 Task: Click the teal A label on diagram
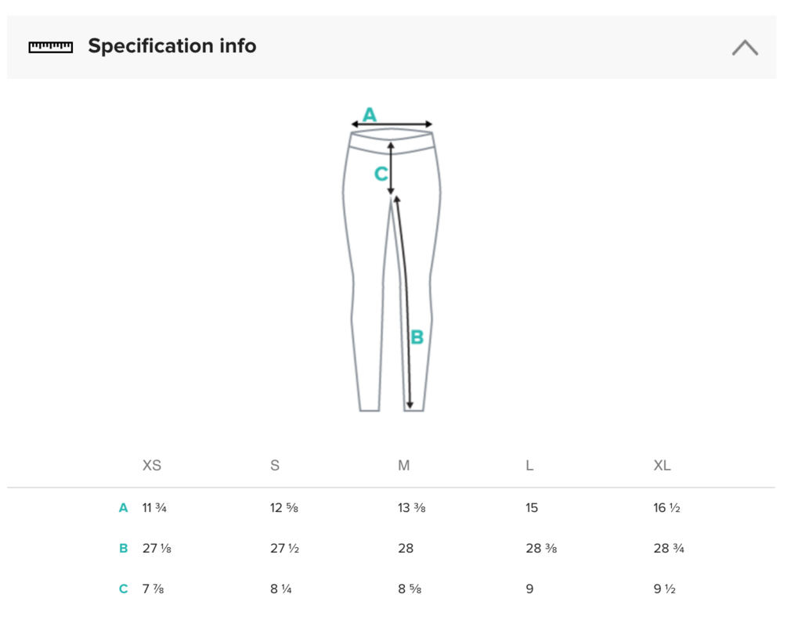[370, 115]
